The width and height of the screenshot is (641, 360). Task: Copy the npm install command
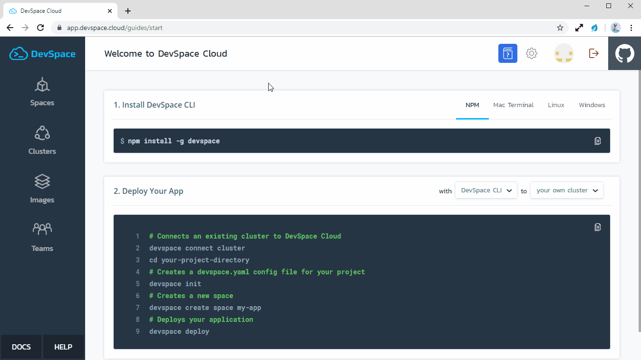pyautogui.click(x=598, y=141)
